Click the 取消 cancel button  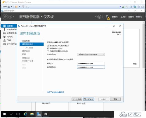[x=115, y=99]
